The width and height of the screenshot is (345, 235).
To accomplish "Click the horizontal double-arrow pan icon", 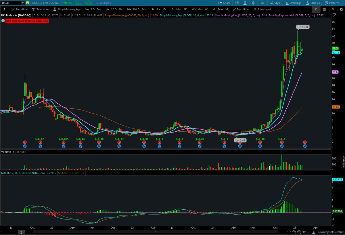I will pos(304,232).
